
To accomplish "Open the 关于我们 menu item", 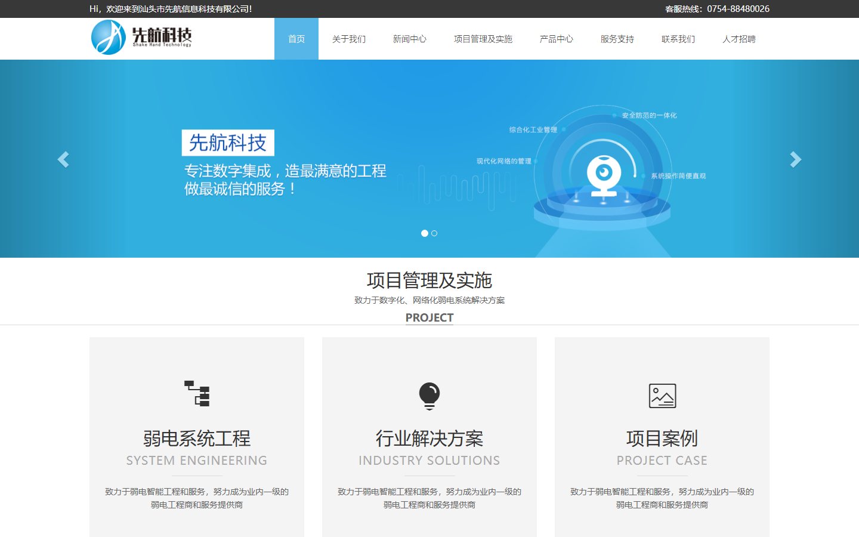I will click(x=349, y=39).
